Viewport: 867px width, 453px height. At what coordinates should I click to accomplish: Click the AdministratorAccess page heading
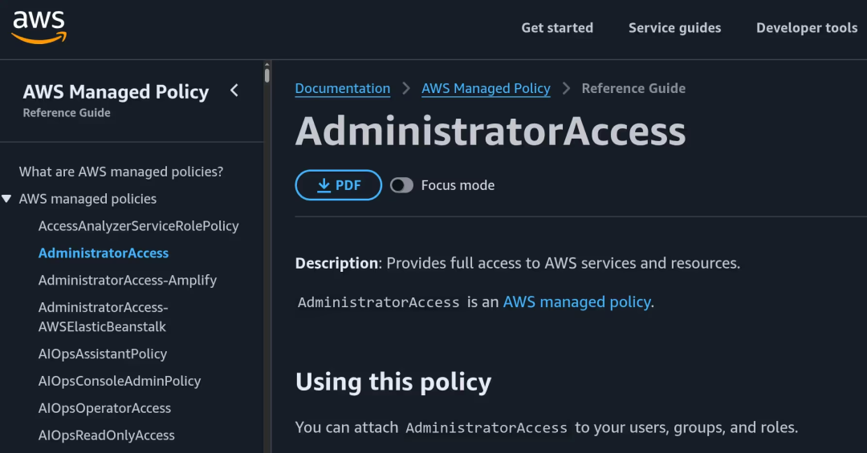[490, 131]
